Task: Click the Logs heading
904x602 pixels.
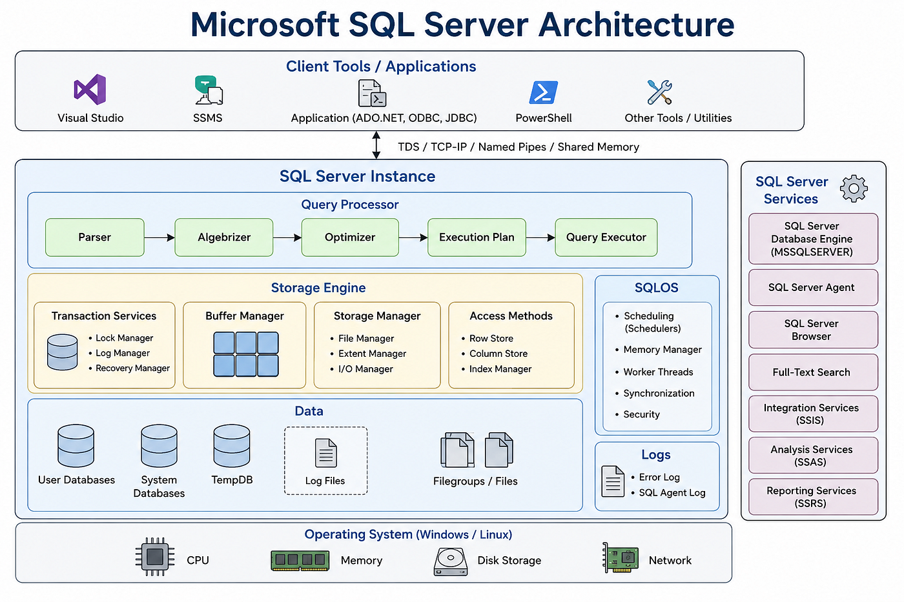Action: [656, 455]
